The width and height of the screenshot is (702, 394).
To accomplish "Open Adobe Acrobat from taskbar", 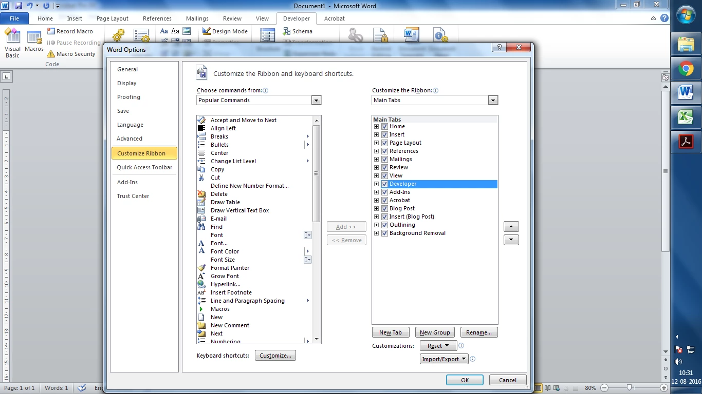I will click(686, 141).
